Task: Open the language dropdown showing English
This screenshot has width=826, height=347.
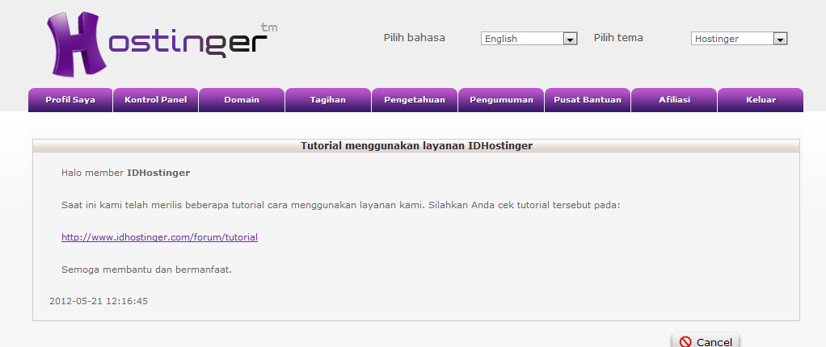Action: pos(529,39)
